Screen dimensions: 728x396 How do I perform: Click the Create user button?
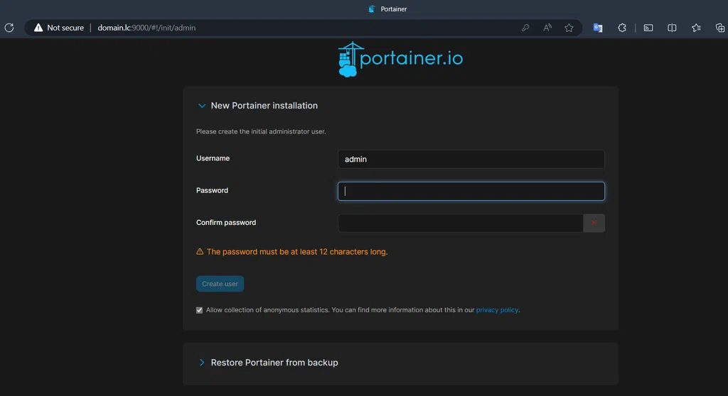tap(220, 284)
